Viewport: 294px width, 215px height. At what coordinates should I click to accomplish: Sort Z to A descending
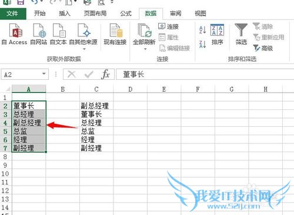click(x=202, y=44)
